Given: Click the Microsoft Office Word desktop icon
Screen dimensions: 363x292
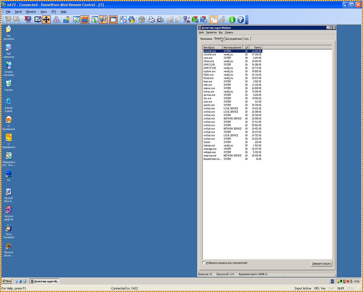Looking at the screenshot, I should (9, 195).
